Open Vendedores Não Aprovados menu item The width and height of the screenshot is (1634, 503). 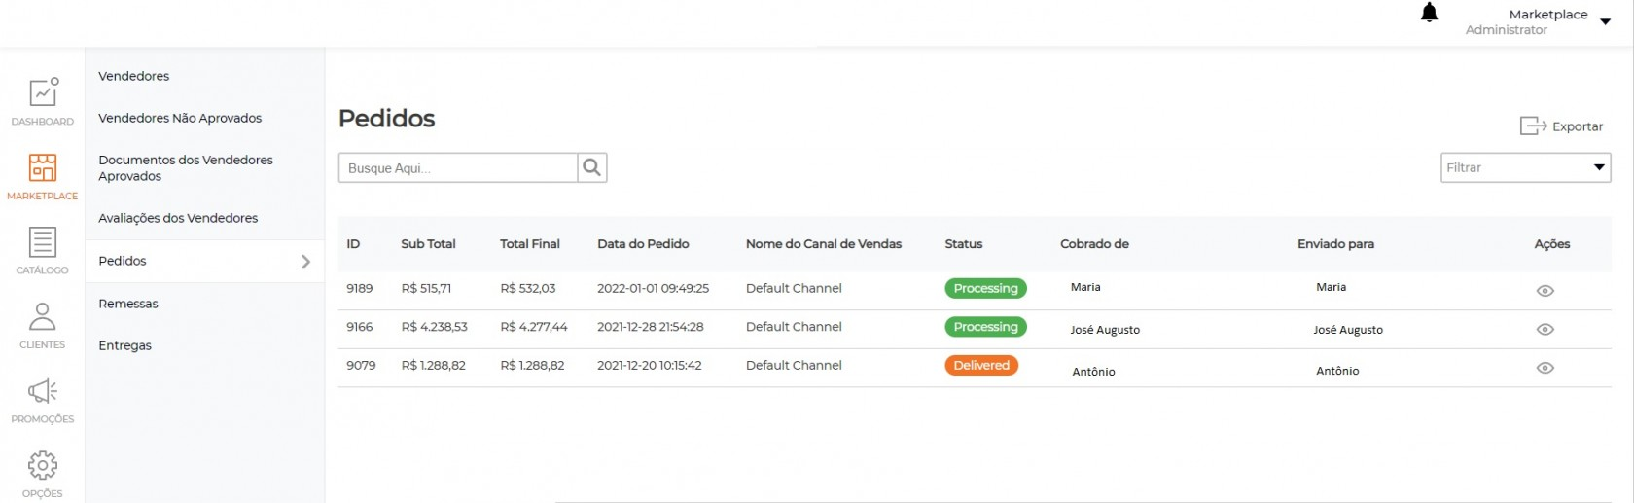pyautogui.click(x=180, y=118)
